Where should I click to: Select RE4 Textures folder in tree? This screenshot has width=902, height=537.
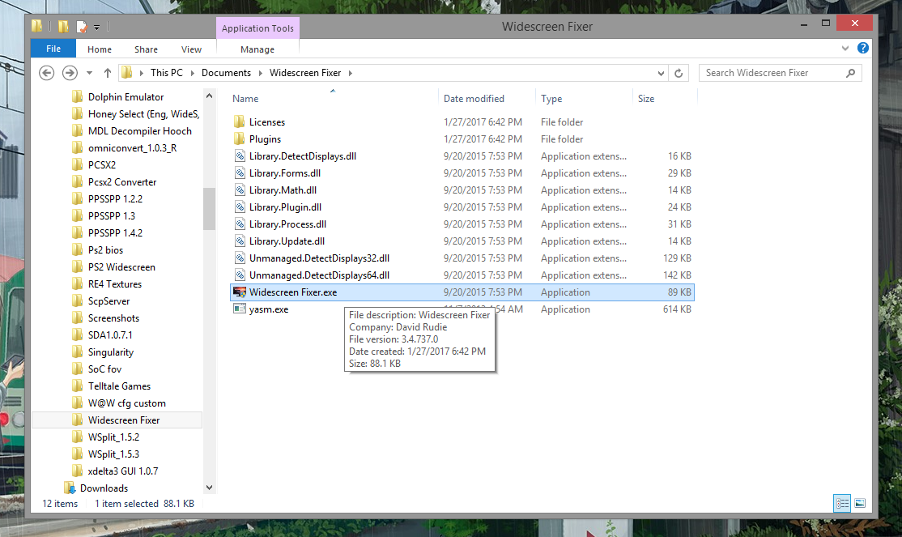114,283
